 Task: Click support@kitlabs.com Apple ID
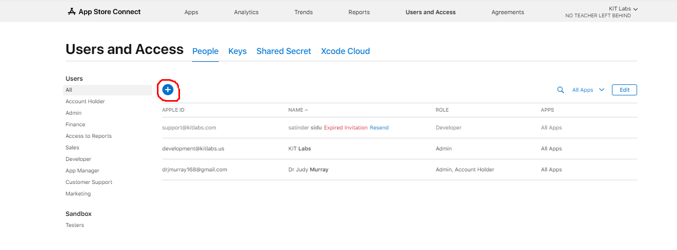(189, 128)
